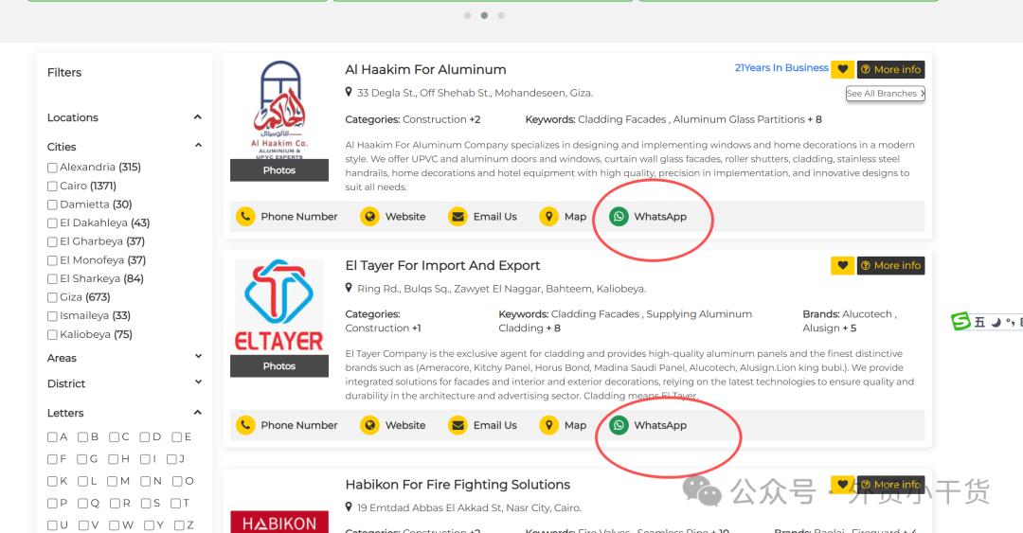Open the ELTAYER company logo
The width and height of the screenshot is (1023, 533).
click(279, 307)
